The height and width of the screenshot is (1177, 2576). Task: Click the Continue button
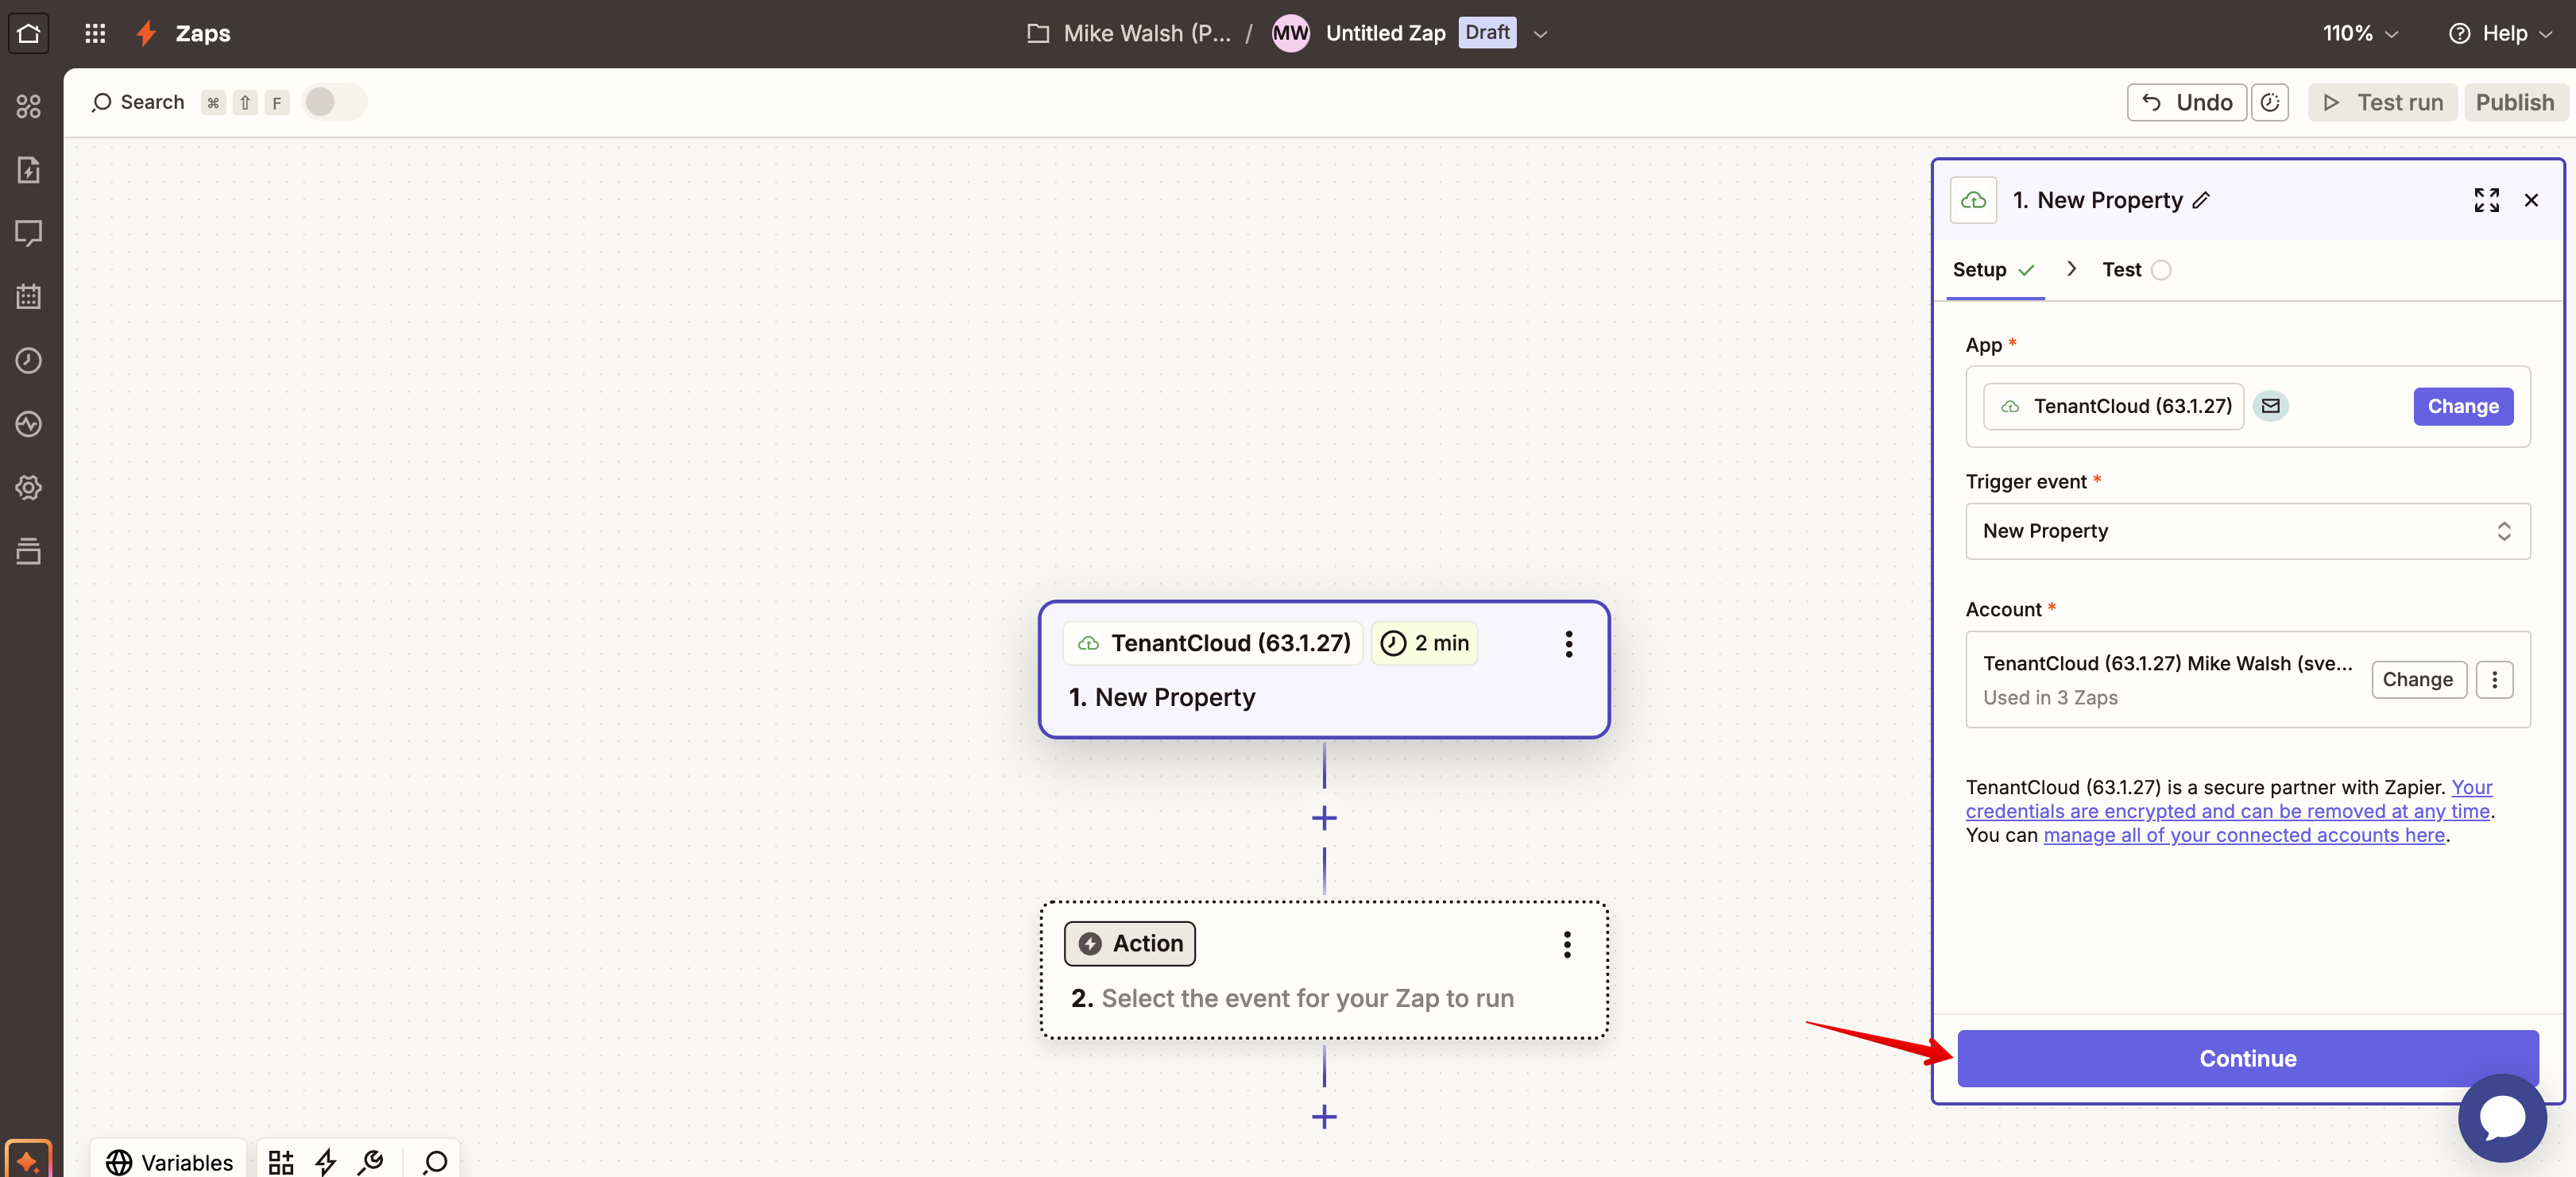tap(2247, 1058)
